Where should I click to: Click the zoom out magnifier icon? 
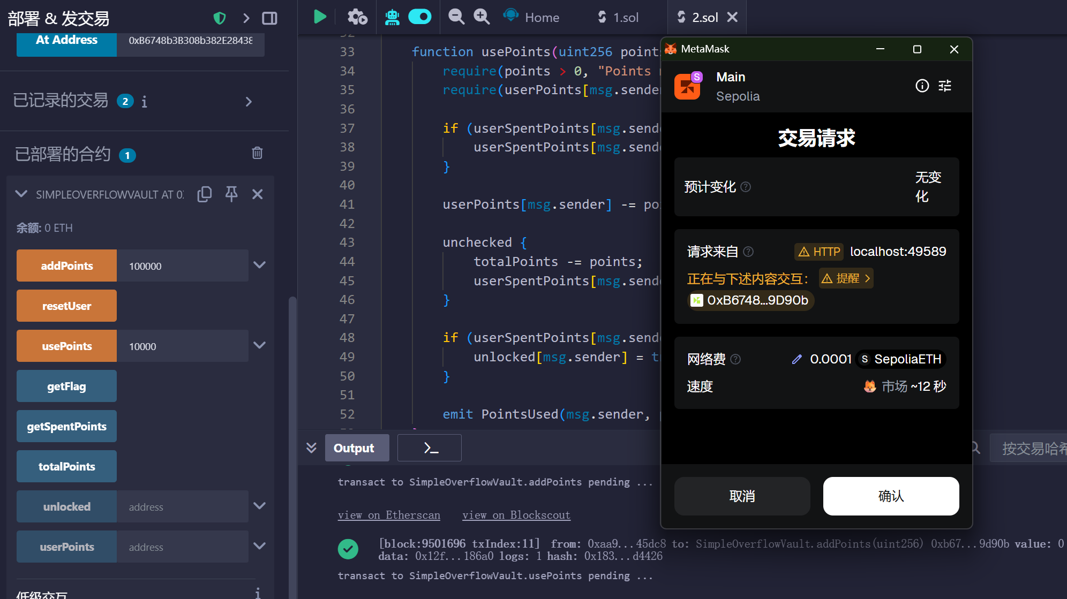click(x=456, y=17)
